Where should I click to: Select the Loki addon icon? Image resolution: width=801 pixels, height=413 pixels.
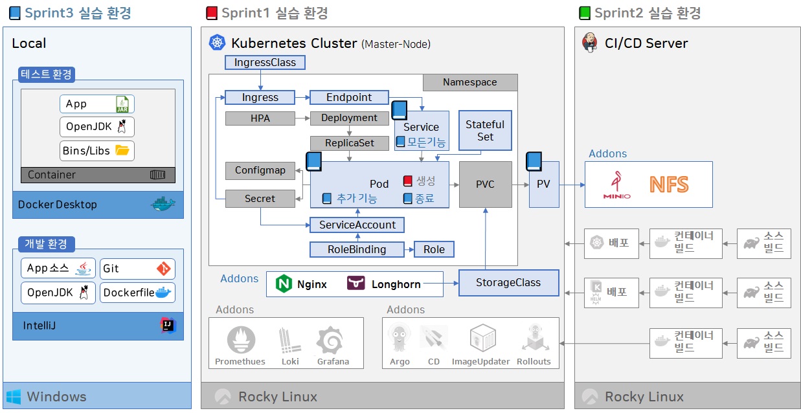pyautogui.click(x=289, y=341)
